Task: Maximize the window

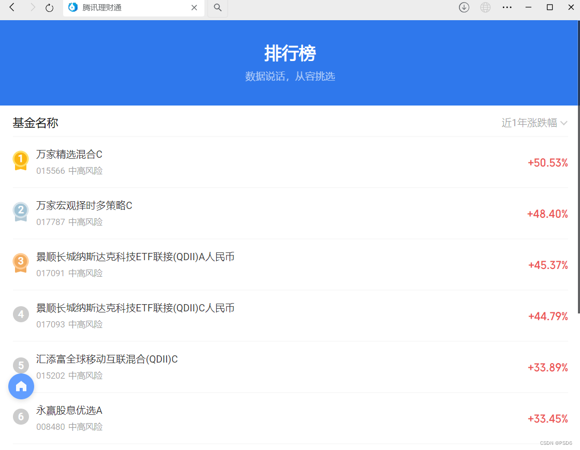Action: pyautogui.click(x=549, y=7)
